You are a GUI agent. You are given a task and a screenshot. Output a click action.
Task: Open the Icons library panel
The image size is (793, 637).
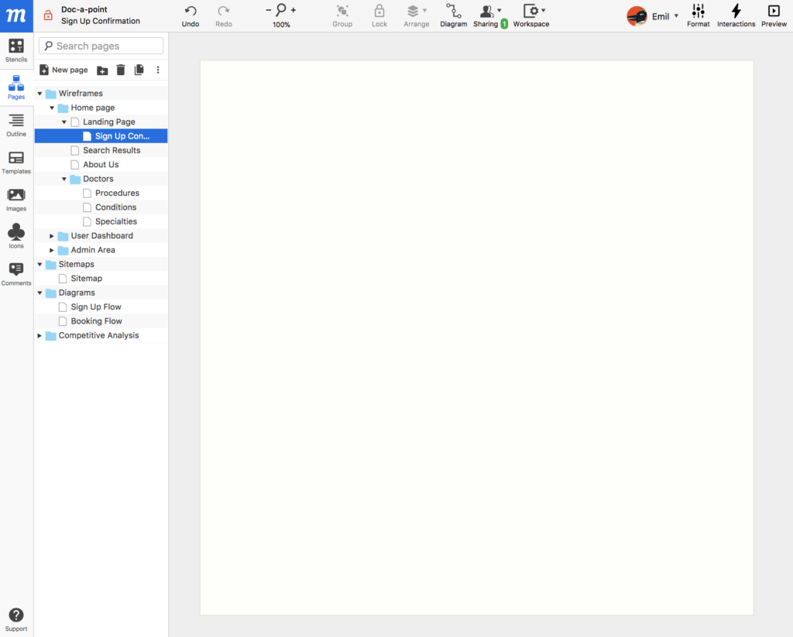[x=16, y=236]
